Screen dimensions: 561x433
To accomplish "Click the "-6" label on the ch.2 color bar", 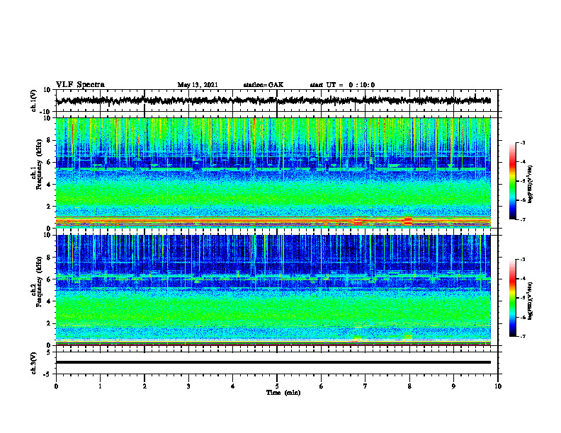I will click(522, 317).
